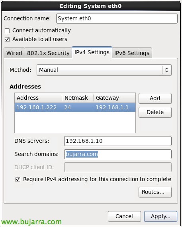Click into the DNS servers field
182x227 pixels.
click(x=118, y=141)
